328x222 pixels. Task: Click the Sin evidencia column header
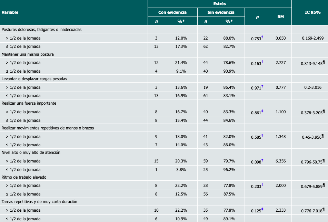pos(221,12)
